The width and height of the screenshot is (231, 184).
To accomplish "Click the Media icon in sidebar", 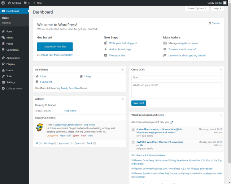I will point(3,38).
